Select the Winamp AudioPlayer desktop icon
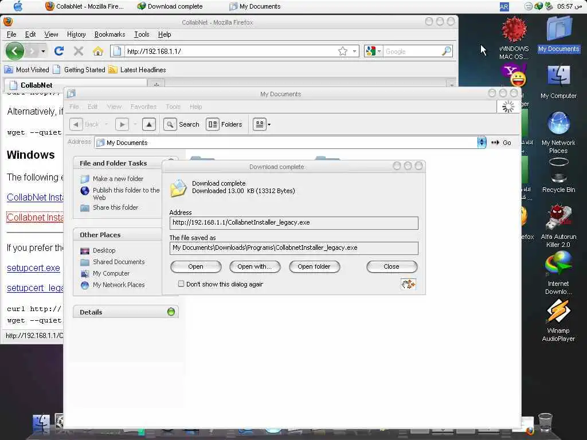587x440 pixels. point(558,320)
